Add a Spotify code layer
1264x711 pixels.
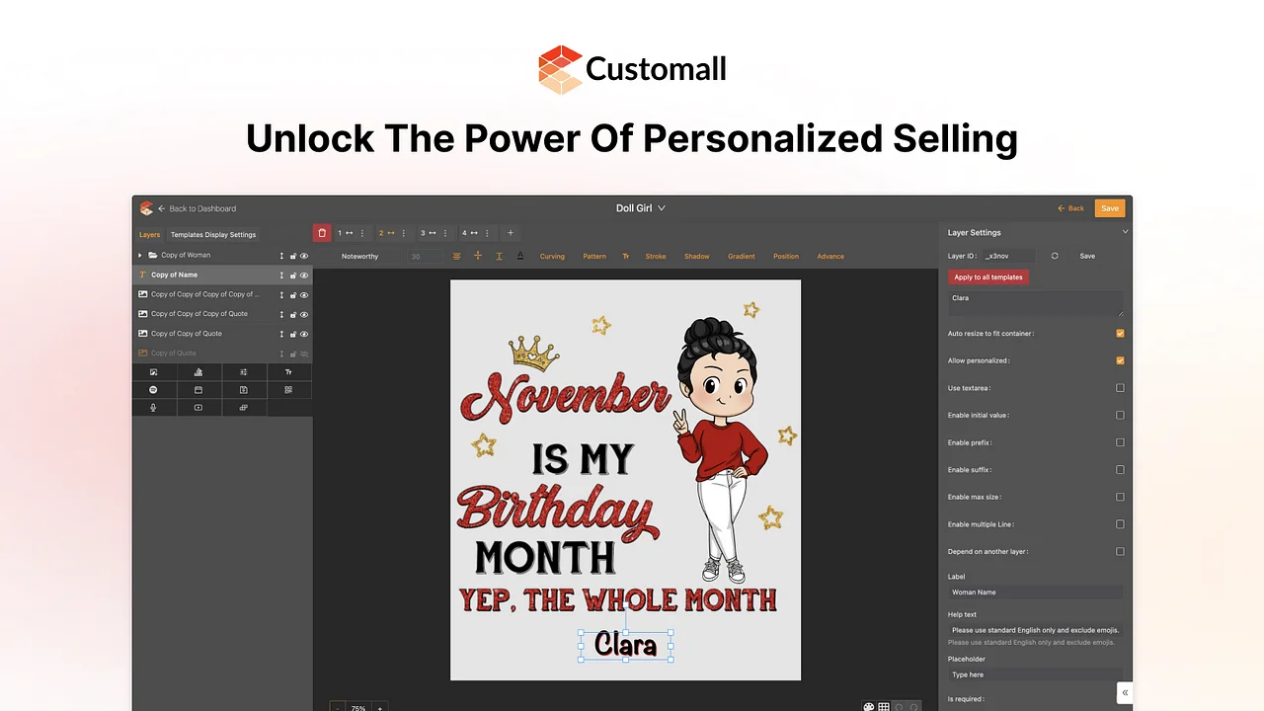coord(153,390)
